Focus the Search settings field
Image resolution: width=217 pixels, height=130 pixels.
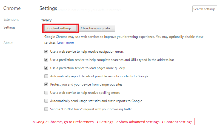pos(205,9)
